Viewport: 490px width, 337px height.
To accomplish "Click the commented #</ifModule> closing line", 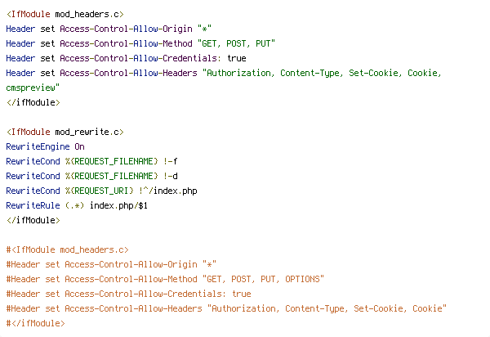I will click(36, 323).
